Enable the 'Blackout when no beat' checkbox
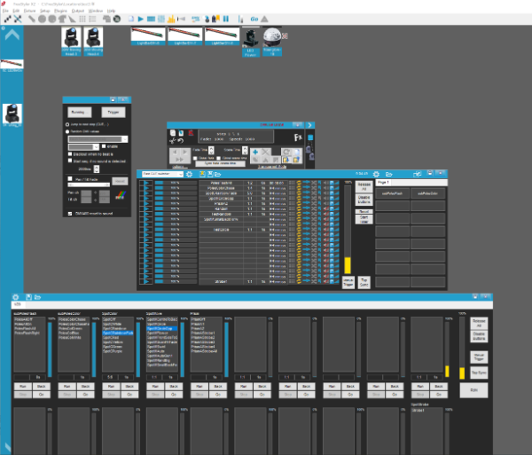This screenshot has width=532, height=455. 69,153
